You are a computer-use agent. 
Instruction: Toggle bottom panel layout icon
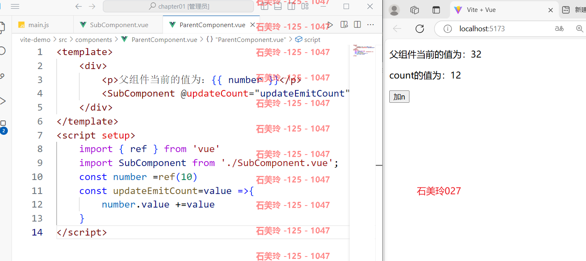coord(278,6)
